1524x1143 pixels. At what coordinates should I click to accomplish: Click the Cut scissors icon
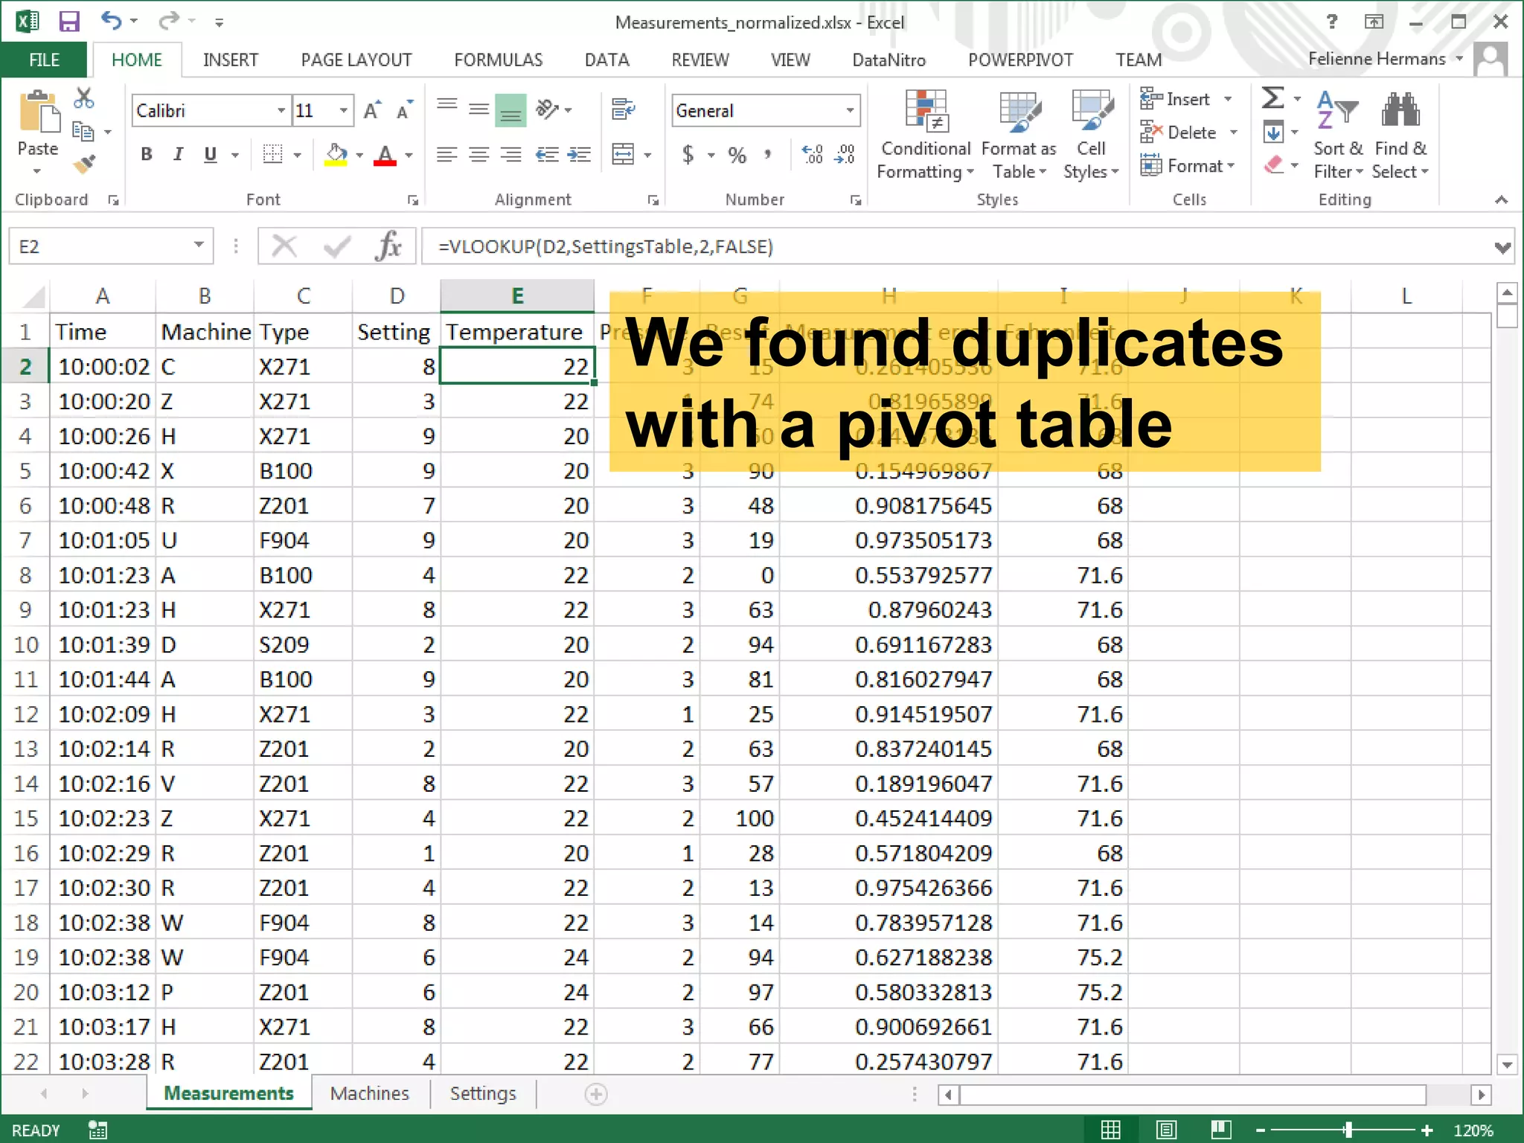click(x=84, y=98)
